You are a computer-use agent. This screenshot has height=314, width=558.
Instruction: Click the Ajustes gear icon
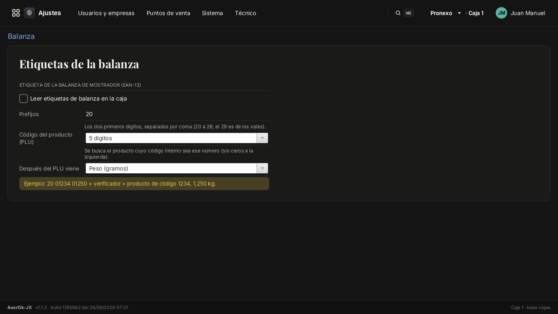pos(29,13)
